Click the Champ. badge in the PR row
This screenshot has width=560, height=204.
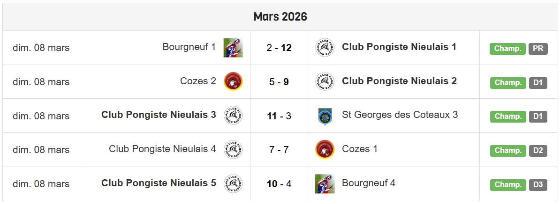pyautogui.click(x=507, y=49)
